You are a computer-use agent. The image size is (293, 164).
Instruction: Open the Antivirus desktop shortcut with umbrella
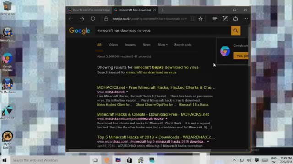click(x=7, y=112)
